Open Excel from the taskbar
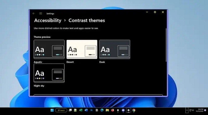This screenshot has height=115, width=208. click(81, 110)
